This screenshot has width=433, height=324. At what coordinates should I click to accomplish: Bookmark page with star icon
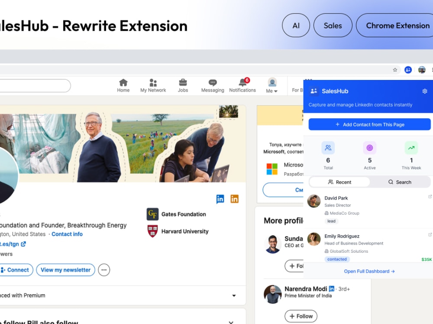pyautogui.click(x=395, y=70)
